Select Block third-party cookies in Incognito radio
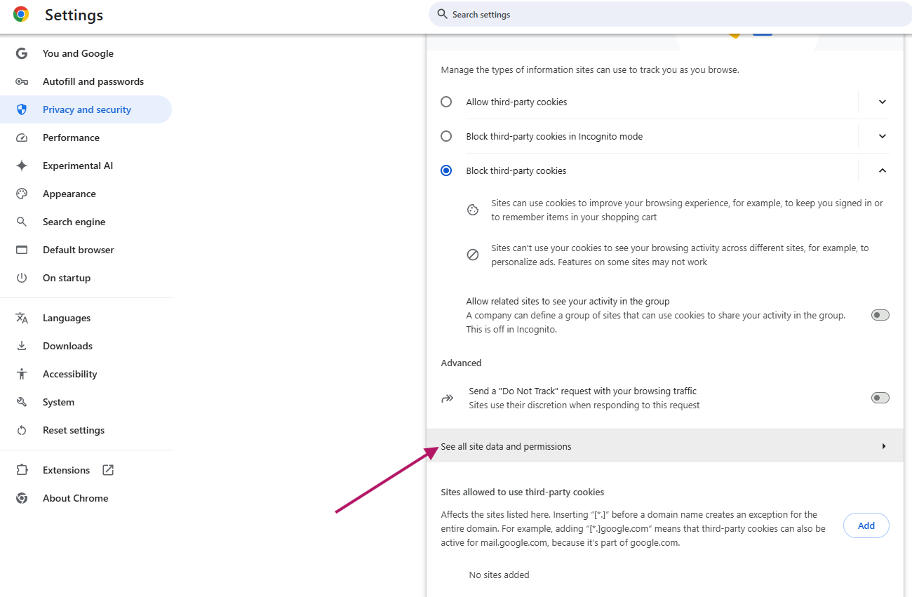The width and height of the screenshot is (912, 597). click(446, 136)
